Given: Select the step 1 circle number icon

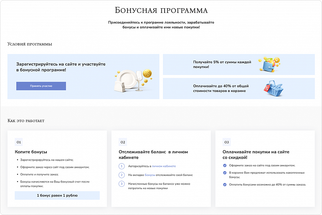Looking at the screenshot, I should [x=122, y=166].
